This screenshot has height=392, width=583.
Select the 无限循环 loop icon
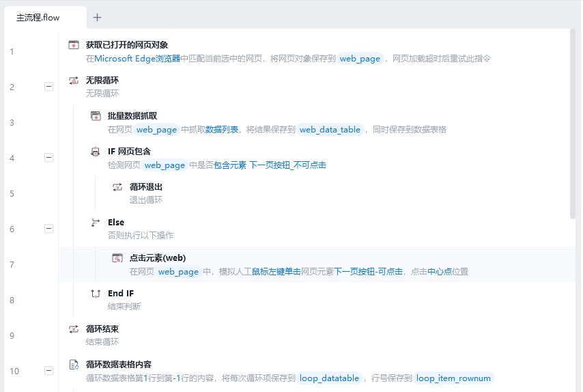click(x=74, y=81)
